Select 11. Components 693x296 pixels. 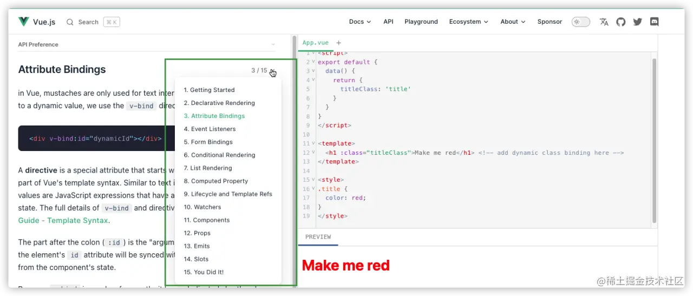click(207, 220)
